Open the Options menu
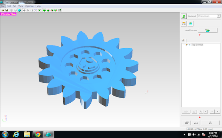This screenshot has height=138, width=222. (29, 6)
